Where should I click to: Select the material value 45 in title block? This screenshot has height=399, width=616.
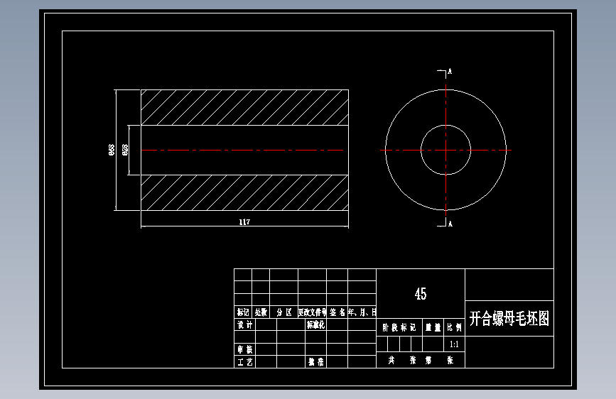pyautogui.click(x=421, y=293)
